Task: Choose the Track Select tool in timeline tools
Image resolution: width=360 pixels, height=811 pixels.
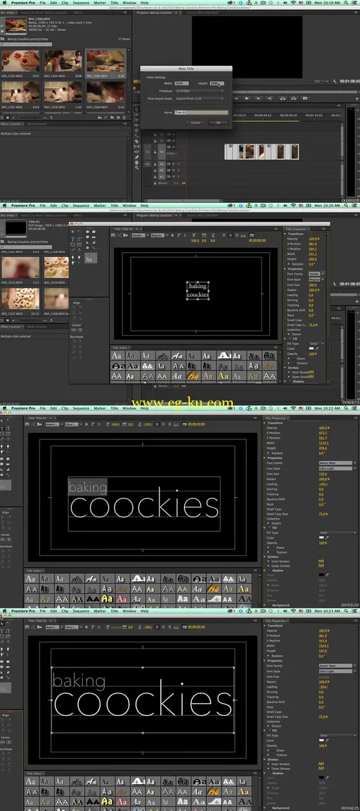Action: pos(137,114)
